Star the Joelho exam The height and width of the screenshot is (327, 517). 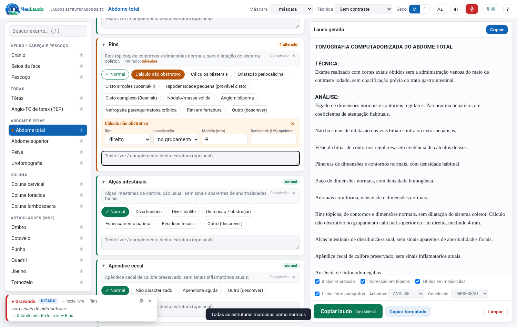click(x=81, y=271)
